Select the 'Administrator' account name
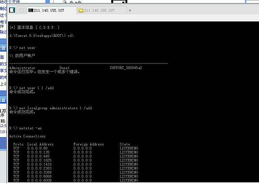This screenshot has width=259, height=183. 22,68
